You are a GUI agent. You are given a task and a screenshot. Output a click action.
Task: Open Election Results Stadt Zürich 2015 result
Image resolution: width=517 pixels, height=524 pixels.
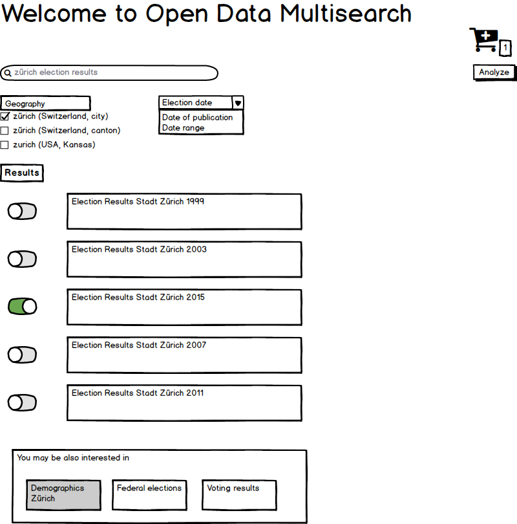184,307
